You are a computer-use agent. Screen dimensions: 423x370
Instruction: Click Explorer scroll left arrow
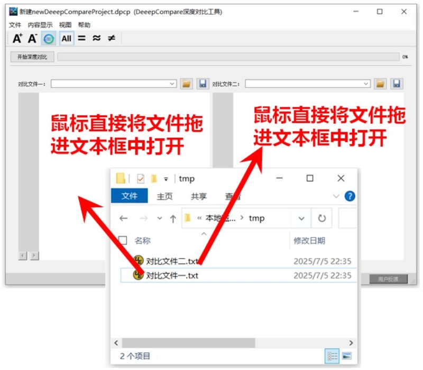[116, 343]
